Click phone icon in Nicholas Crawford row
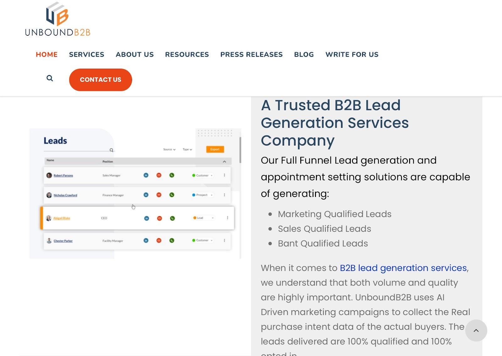This screenshot has height=356, width=502. click(x=172, y=195)
